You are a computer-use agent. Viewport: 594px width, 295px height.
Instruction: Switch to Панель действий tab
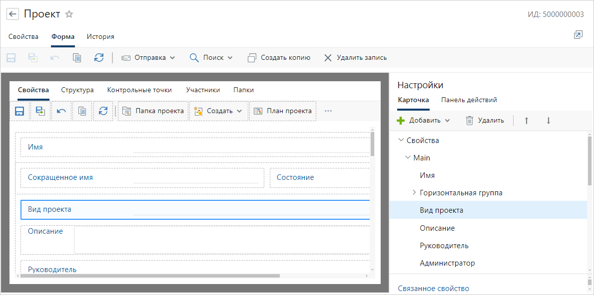(469, 100)
